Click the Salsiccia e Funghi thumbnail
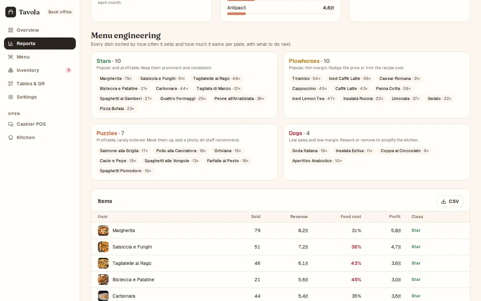481x301 pixels. point(103,247)
